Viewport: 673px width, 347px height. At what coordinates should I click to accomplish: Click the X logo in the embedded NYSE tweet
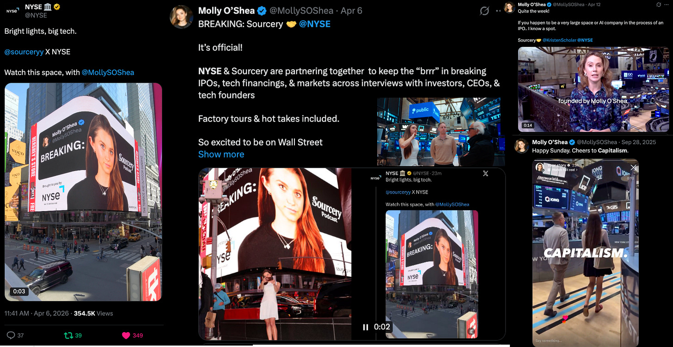pos(485,173)
